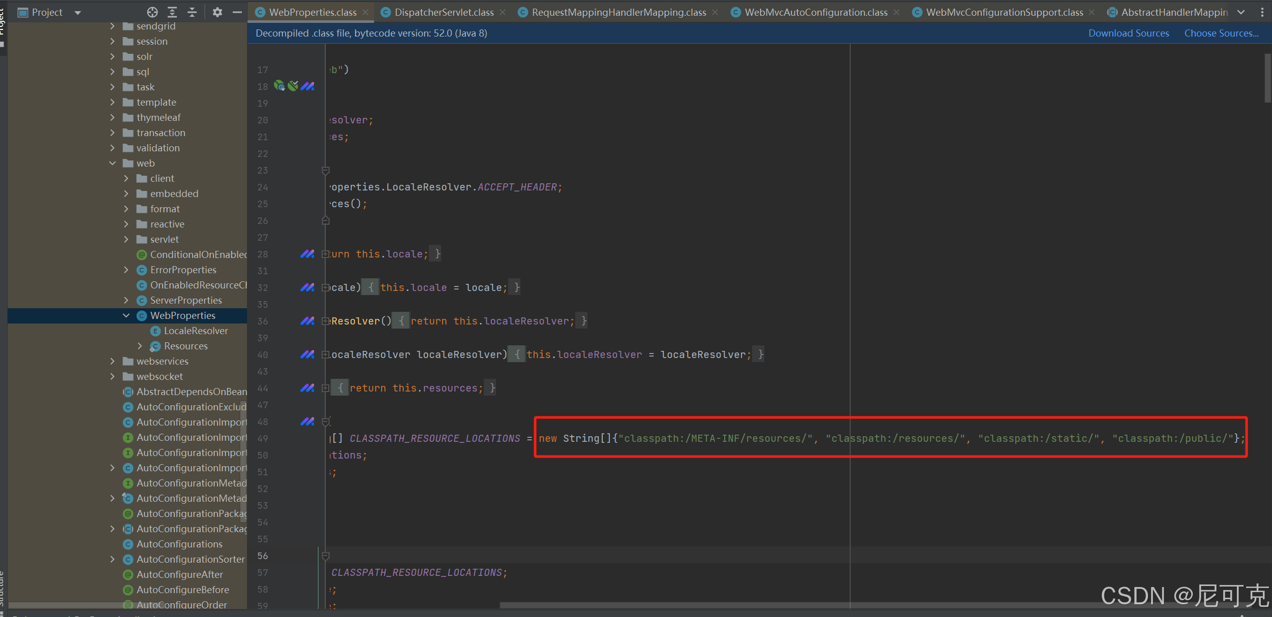Screen dimensions: 1272x617
Task: Expand the thymeleaf folder
Action: [112, 117]
